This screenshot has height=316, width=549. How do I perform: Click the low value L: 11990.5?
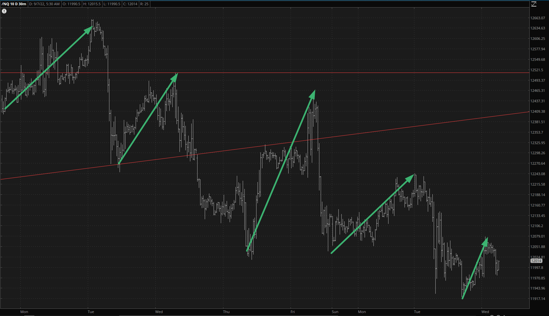click(x=112, y=4)
